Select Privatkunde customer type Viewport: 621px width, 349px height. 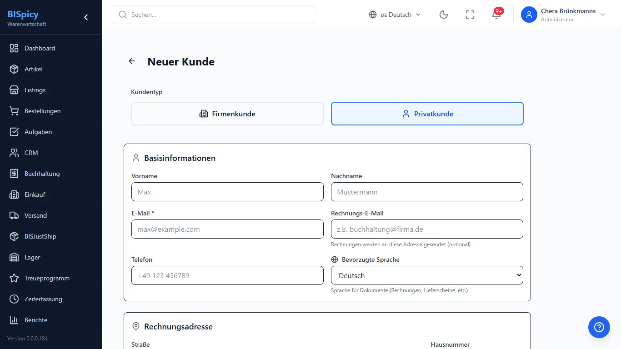[427, 114]
